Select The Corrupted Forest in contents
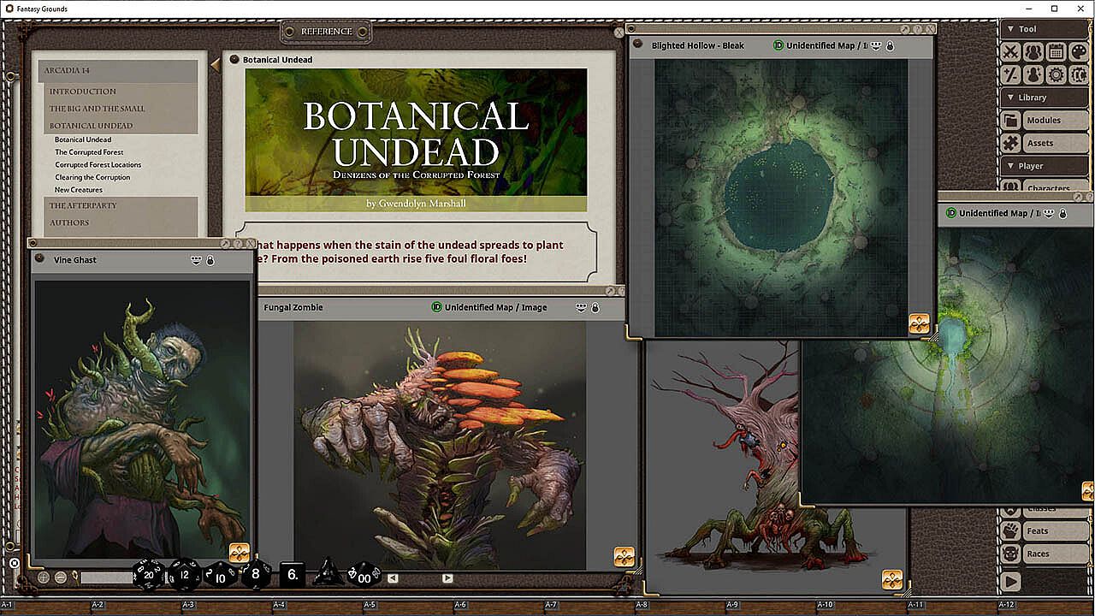This screenshot has height=616, width=1095. pyautogui.click(x=89, y=152)
